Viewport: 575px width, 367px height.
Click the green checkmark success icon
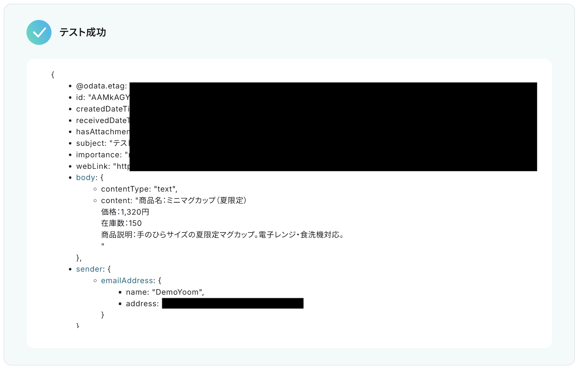(x=39, y=32)
